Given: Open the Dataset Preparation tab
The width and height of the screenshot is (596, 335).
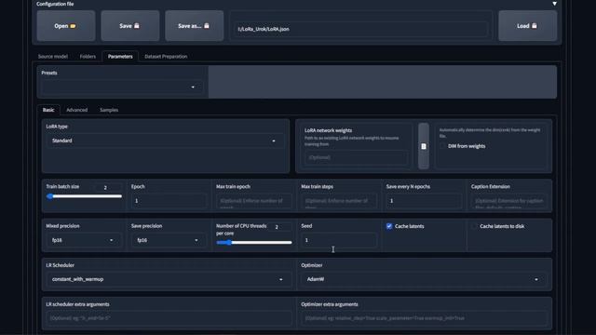Looking at the screenshot, I should click(166, 56).
